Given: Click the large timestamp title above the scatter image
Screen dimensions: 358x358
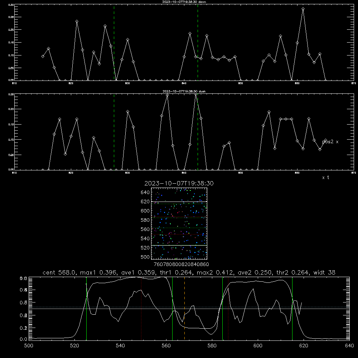Looking at the screenshot, I should (179, 183).
